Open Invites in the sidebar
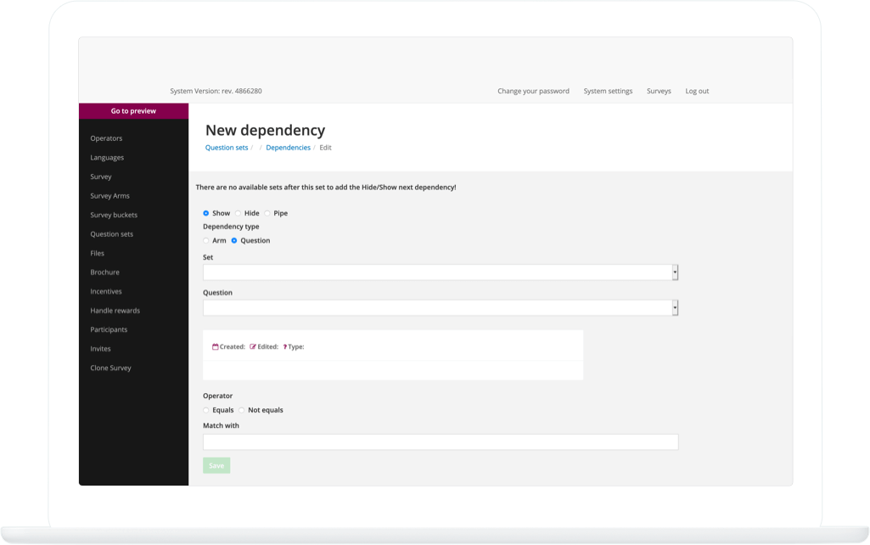Screen dimensions: 870x545 click(100, 349)
